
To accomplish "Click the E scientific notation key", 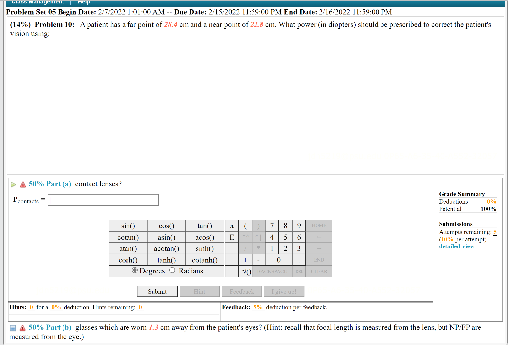I will [x=231, y=237].
